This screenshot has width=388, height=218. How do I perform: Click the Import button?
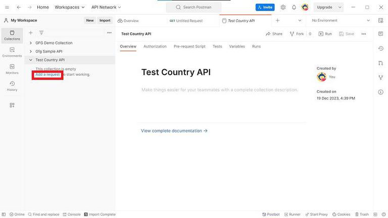(105, 21)
